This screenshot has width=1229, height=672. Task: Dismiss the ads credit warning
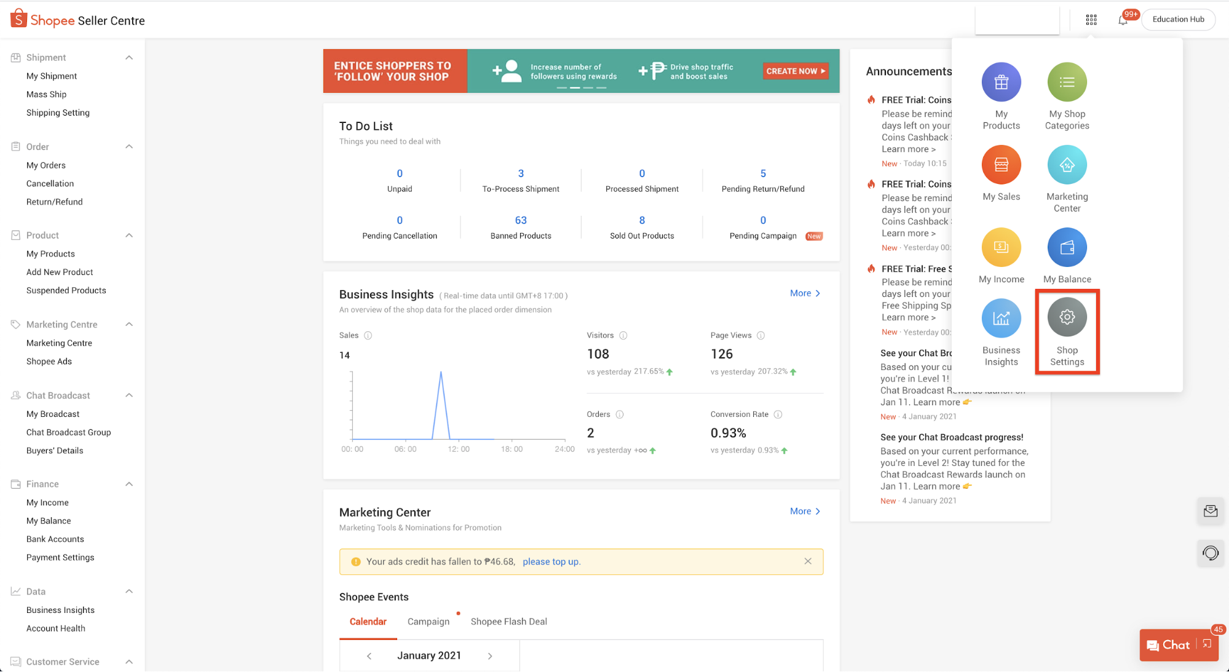[x=808, y=561]
